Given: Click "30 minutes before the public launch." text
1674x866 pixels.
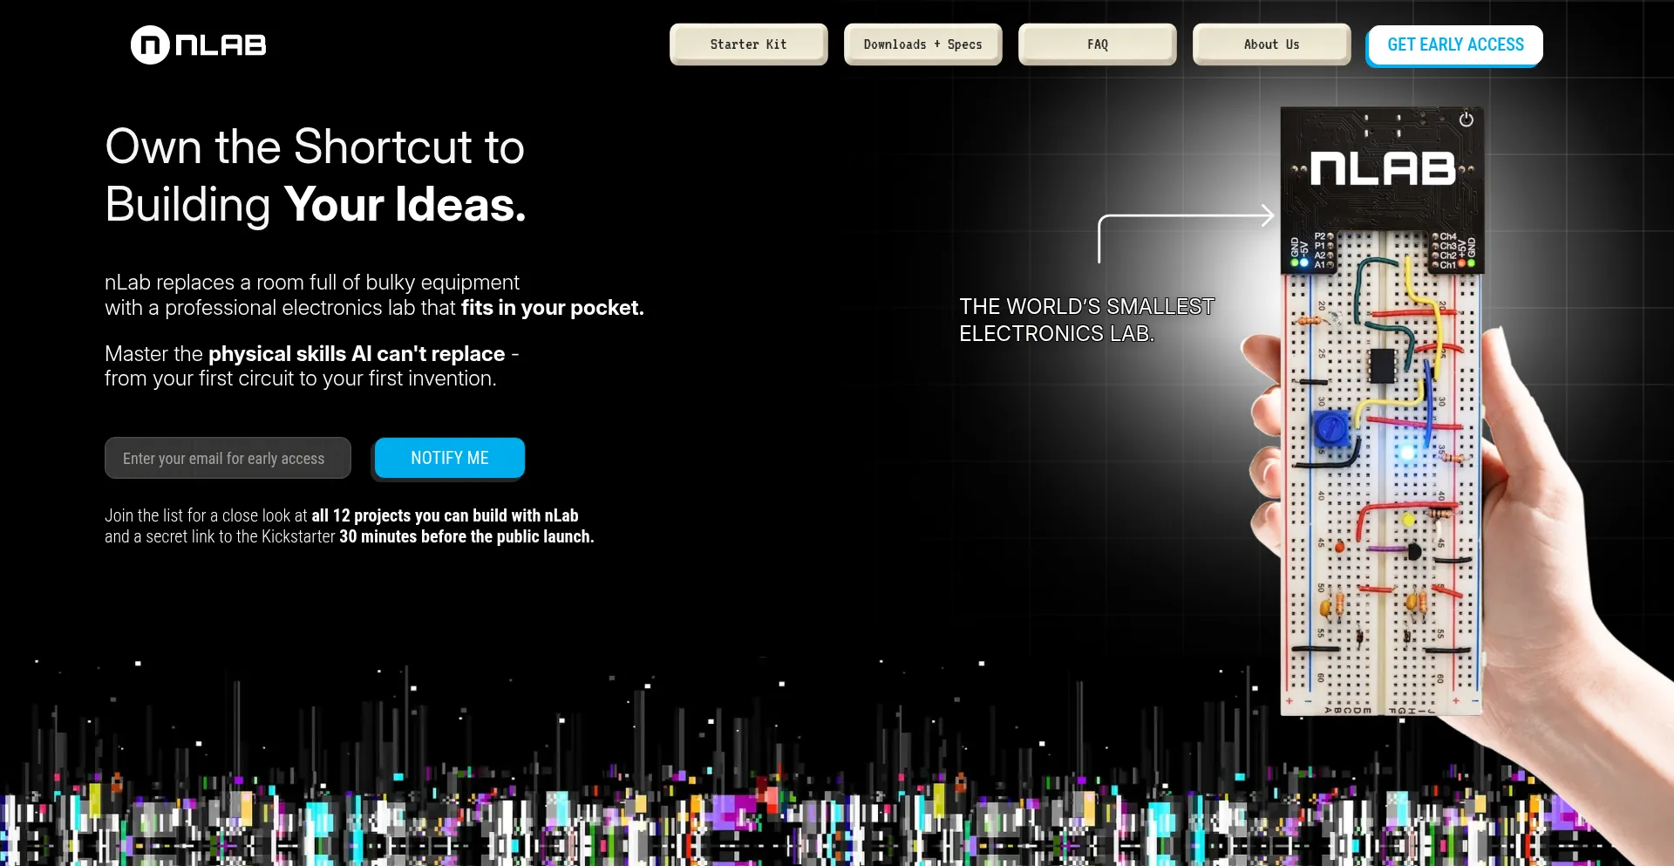Looking at the screenshot, I should tap(466, 536).
